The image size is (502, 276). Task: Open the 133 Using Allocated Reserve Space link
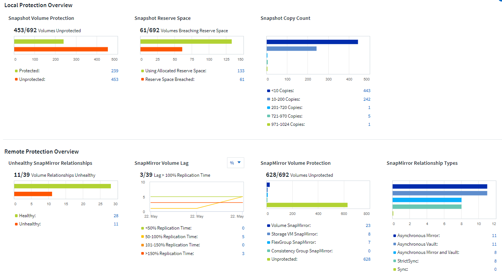pyautogui.click(x=241, y=71)
